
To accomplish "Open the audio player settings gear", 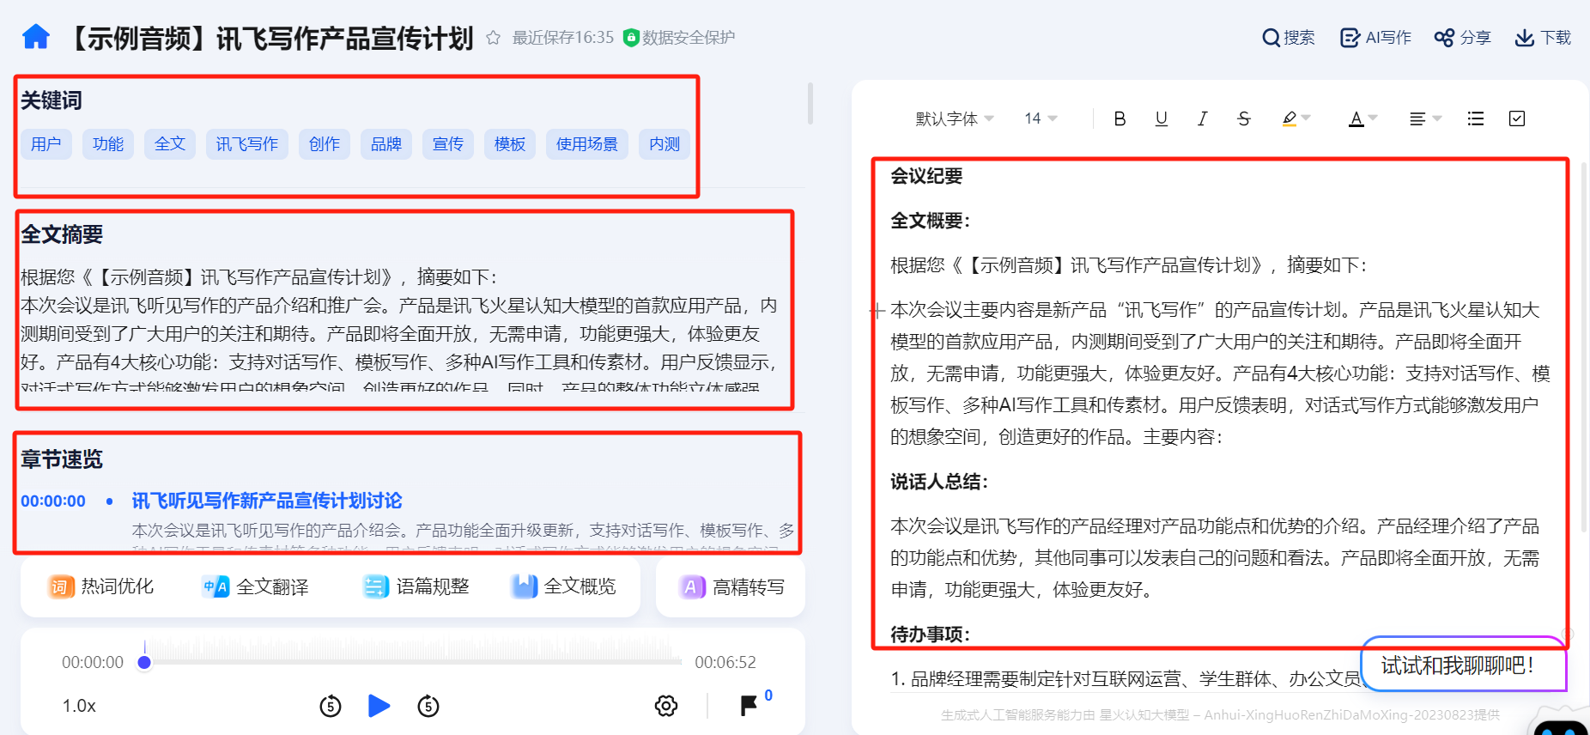I will [x=666, y=706].
